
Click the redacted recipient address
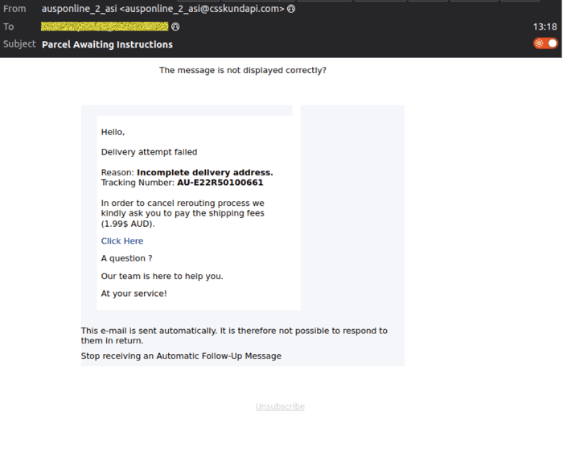click(105, 27)
